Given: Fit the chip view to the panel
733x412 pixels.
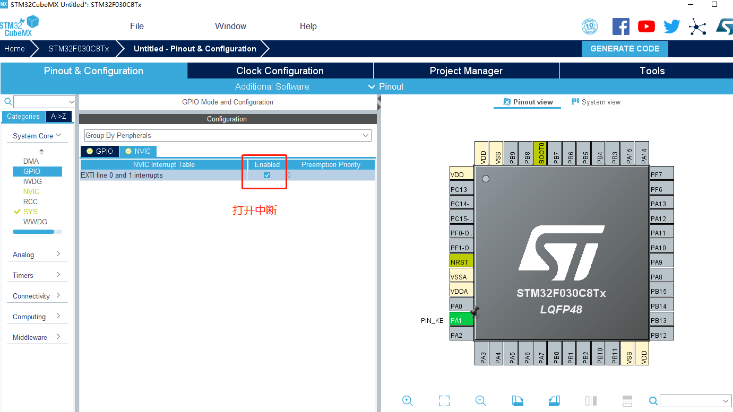Looking at the screenshot, I should tap(444, 401).
